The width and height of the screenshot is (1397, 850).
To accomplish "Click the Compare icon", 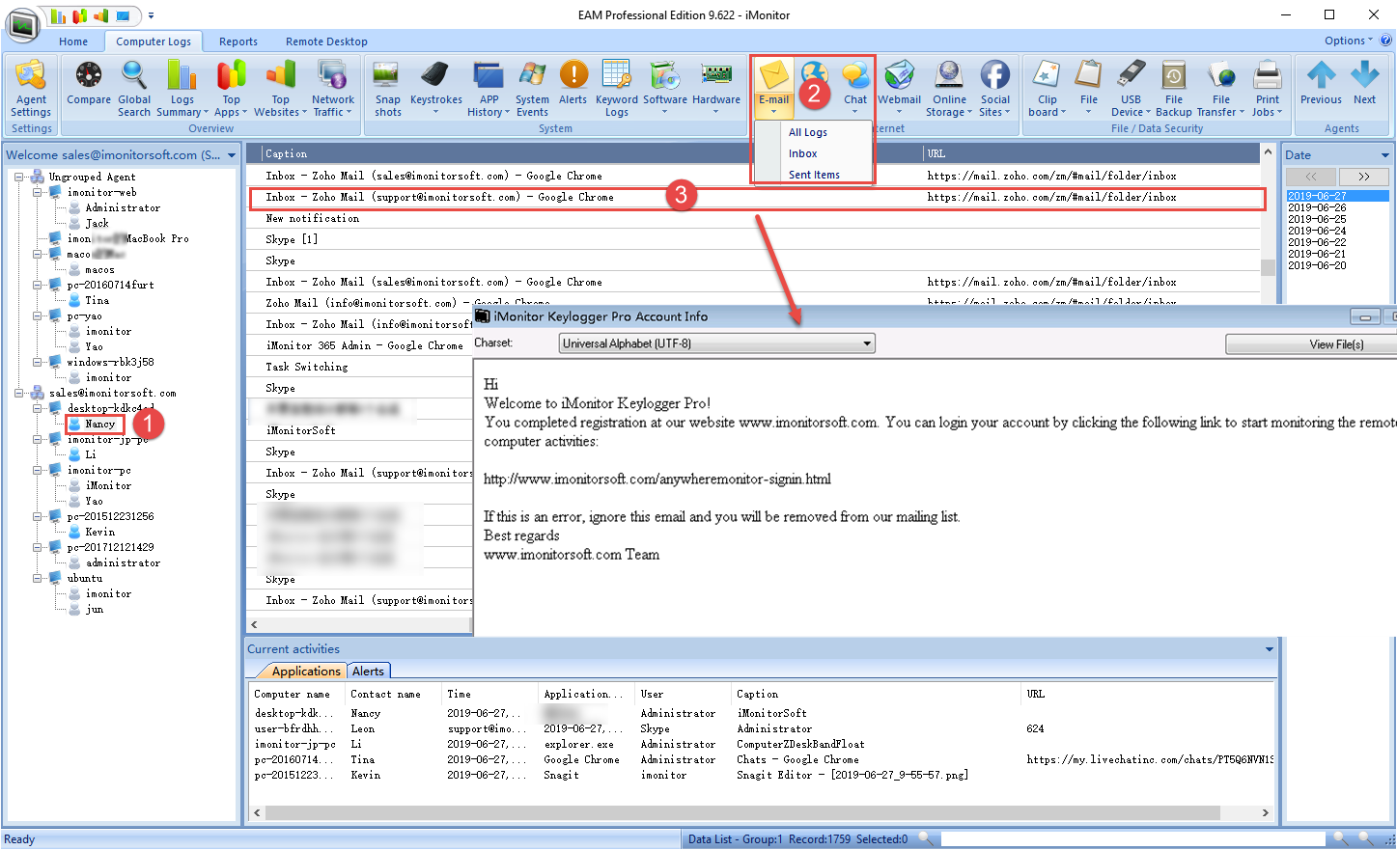I will (x=89, y=84).
